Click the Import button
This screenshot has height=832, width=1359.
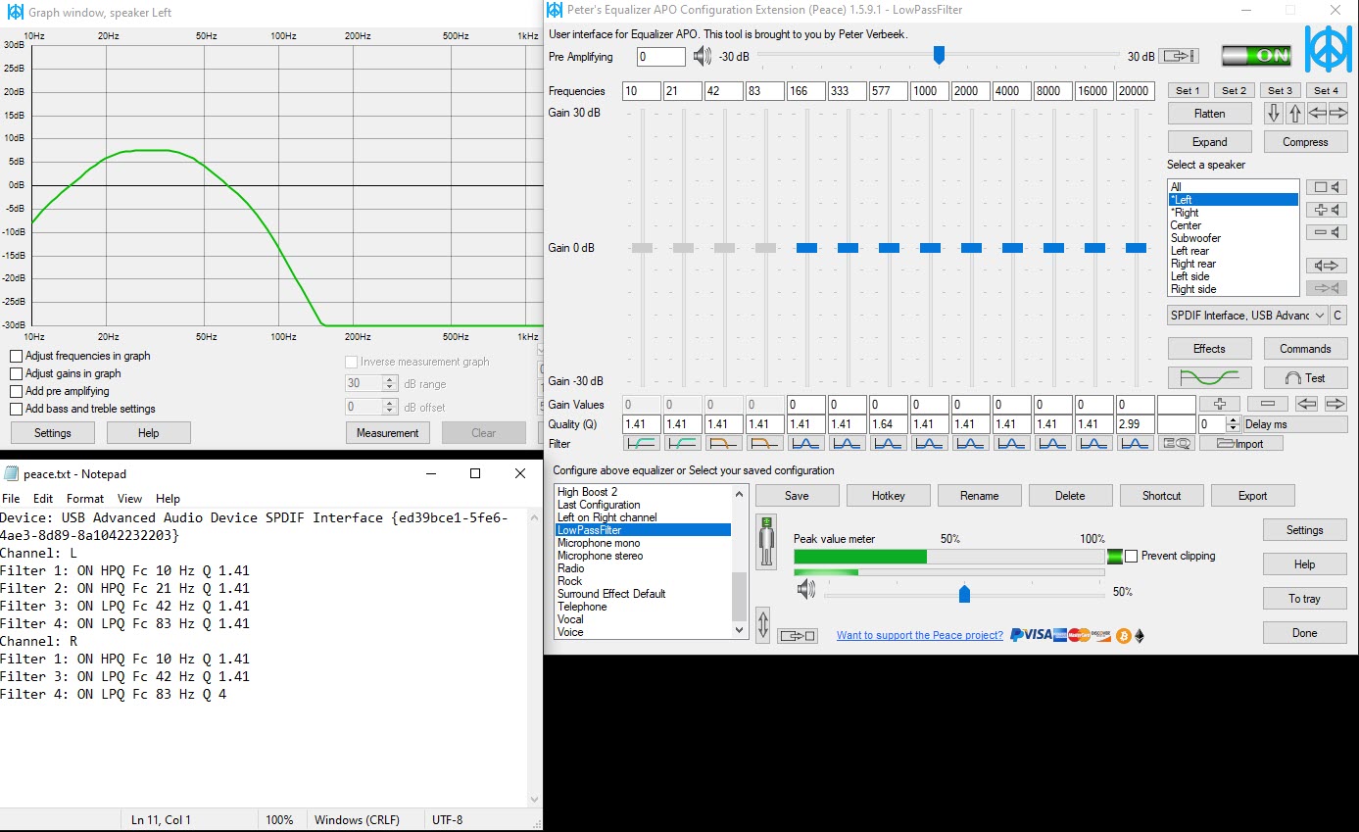[x=1240, y=443]
